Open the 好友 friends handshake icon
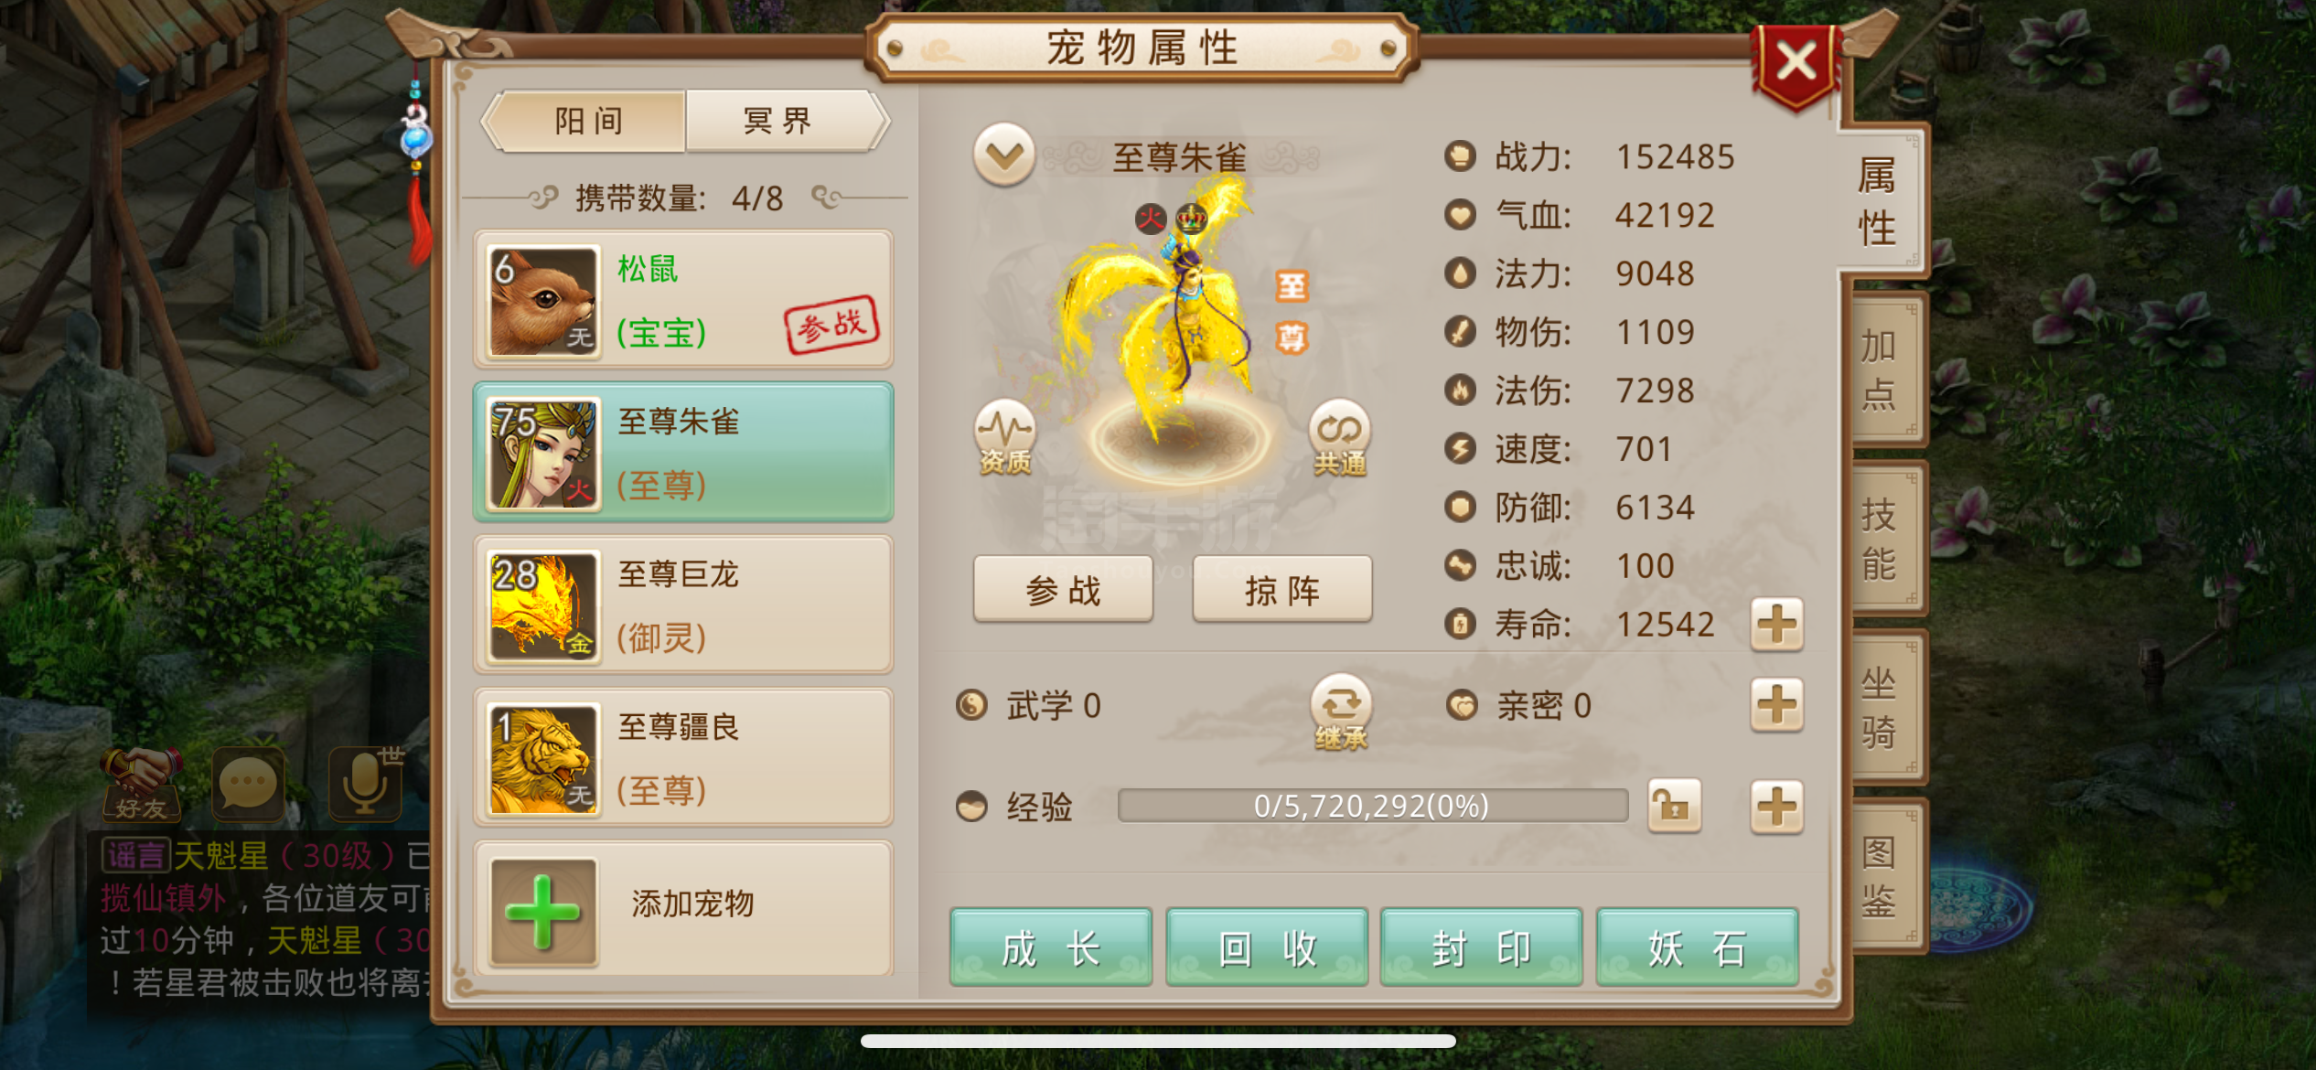 coord(142,784)
